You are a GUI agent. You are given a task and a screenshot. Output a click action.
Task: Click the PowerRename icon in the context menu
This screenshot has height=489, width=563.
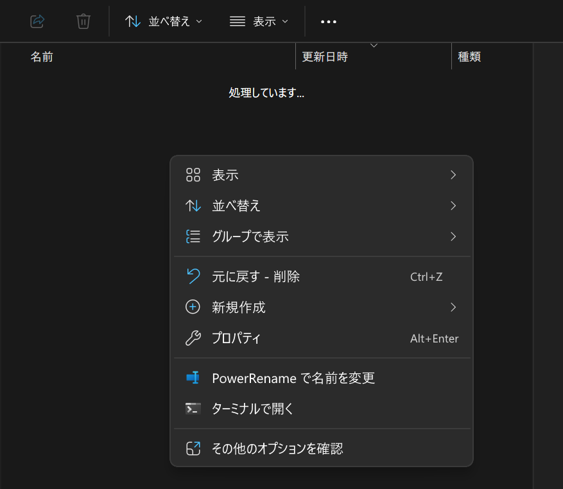(x=193, y=378)
